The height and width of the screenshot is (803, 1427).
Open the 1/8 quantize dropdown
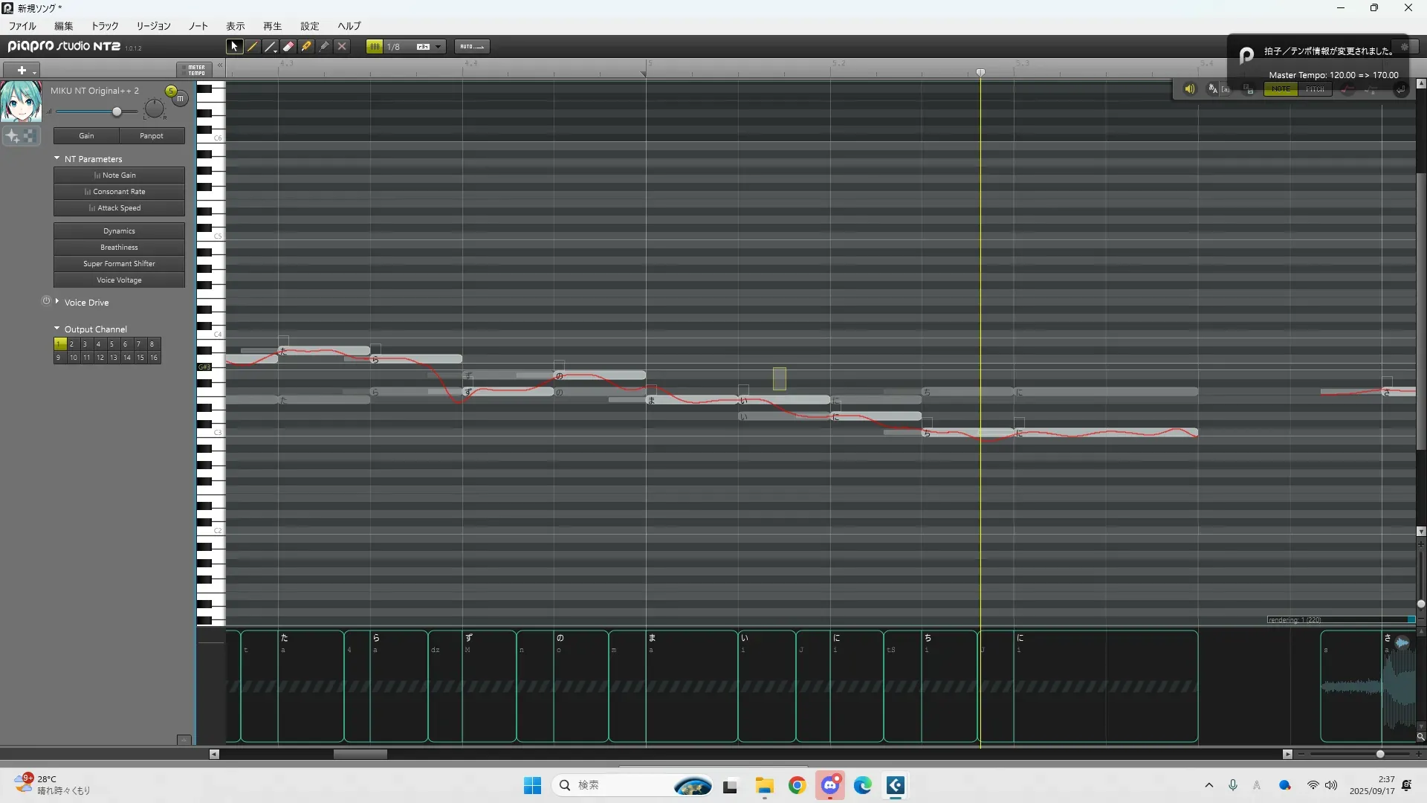point(438,47)
